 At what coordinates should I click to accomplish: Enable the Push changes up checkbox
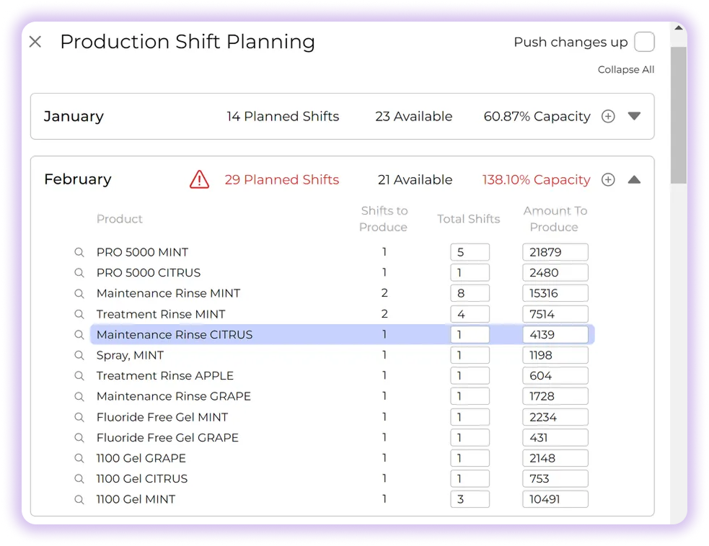[x=644, y=42]
